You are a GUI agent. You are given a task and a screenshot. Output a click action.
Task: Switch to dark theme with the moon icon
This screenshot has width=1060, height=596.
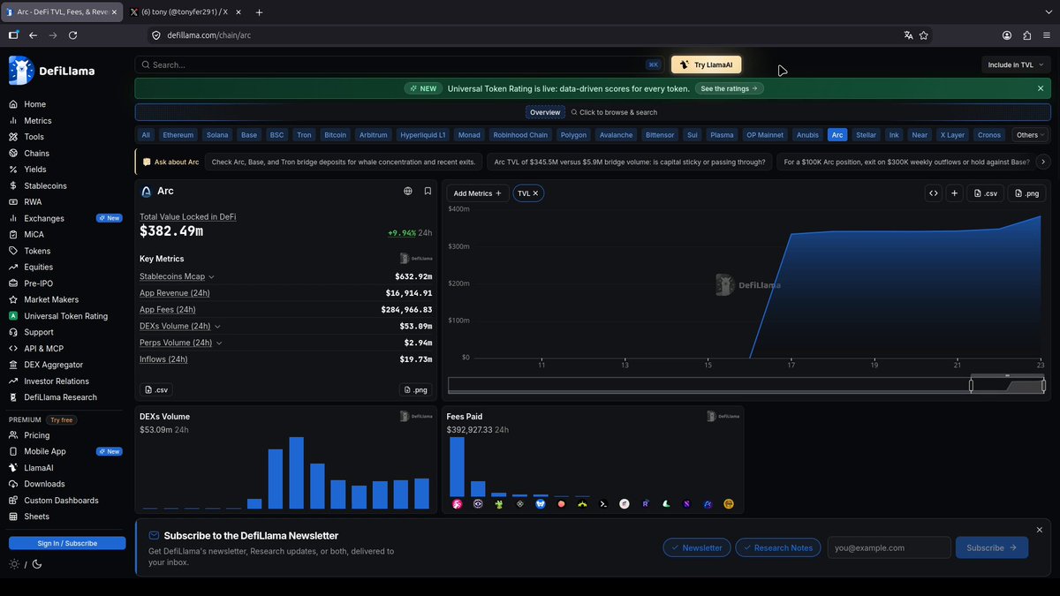pos(37,564)
